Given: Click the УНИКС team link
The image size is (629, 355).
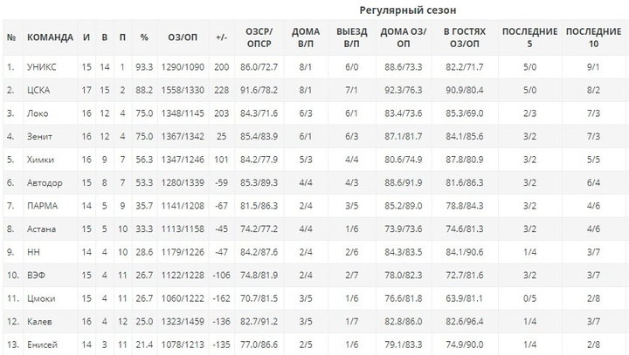Looking at the screenshot, I should pyautogui.click(x=44, y=66).
